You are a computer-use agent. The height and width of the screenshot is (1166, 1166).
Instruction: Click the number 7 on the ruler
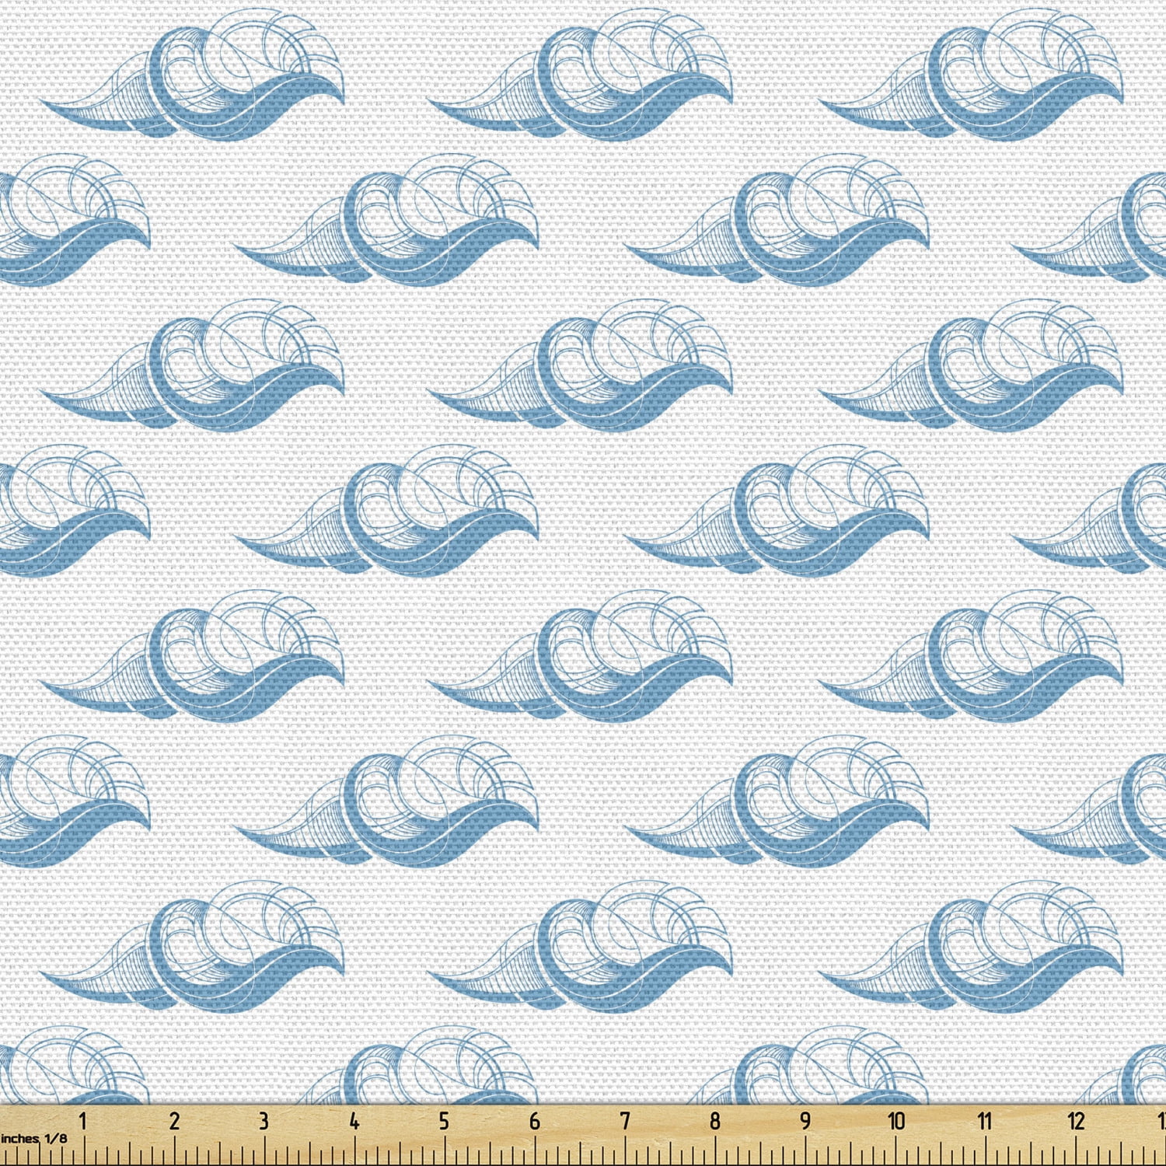coord(625,1122)
